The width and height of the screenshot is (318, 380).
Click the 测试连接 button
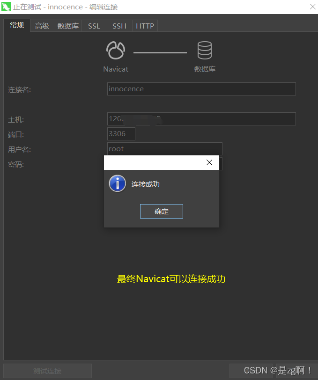pos(48,371)
